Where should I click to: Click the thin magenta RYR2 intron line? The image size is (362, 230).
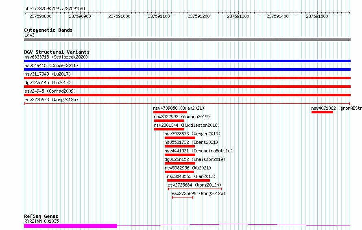coord(233,225)
